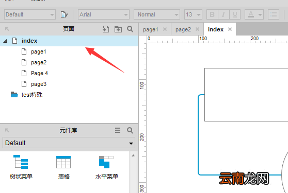Select page1 in the pages tree
The image size is (288, 193).
click(38, 51)
